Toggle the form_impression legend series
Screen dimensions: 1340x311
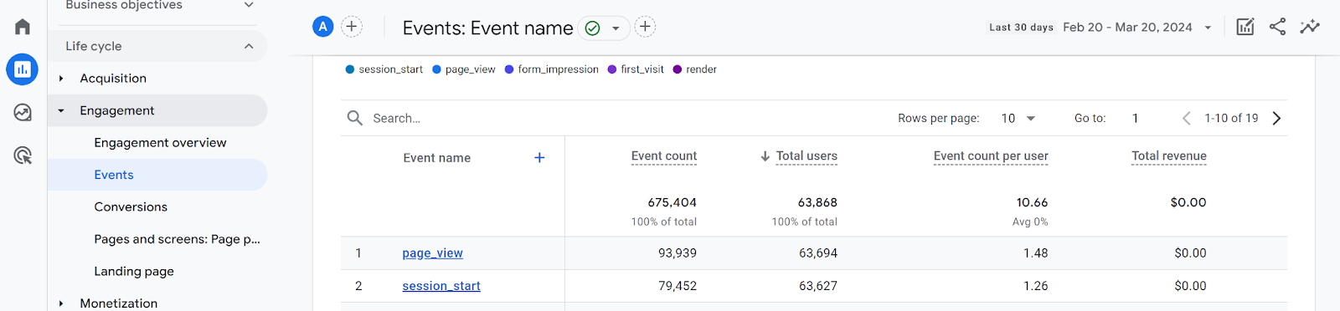(552, 69)
